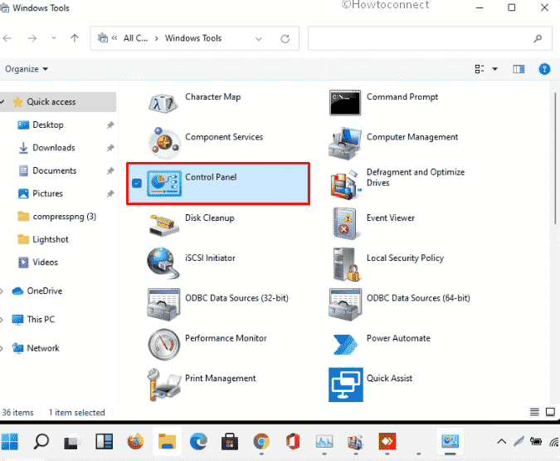The image size is (560, 461).
Task: Expand the This PC tree node
Action: (2, 319)
